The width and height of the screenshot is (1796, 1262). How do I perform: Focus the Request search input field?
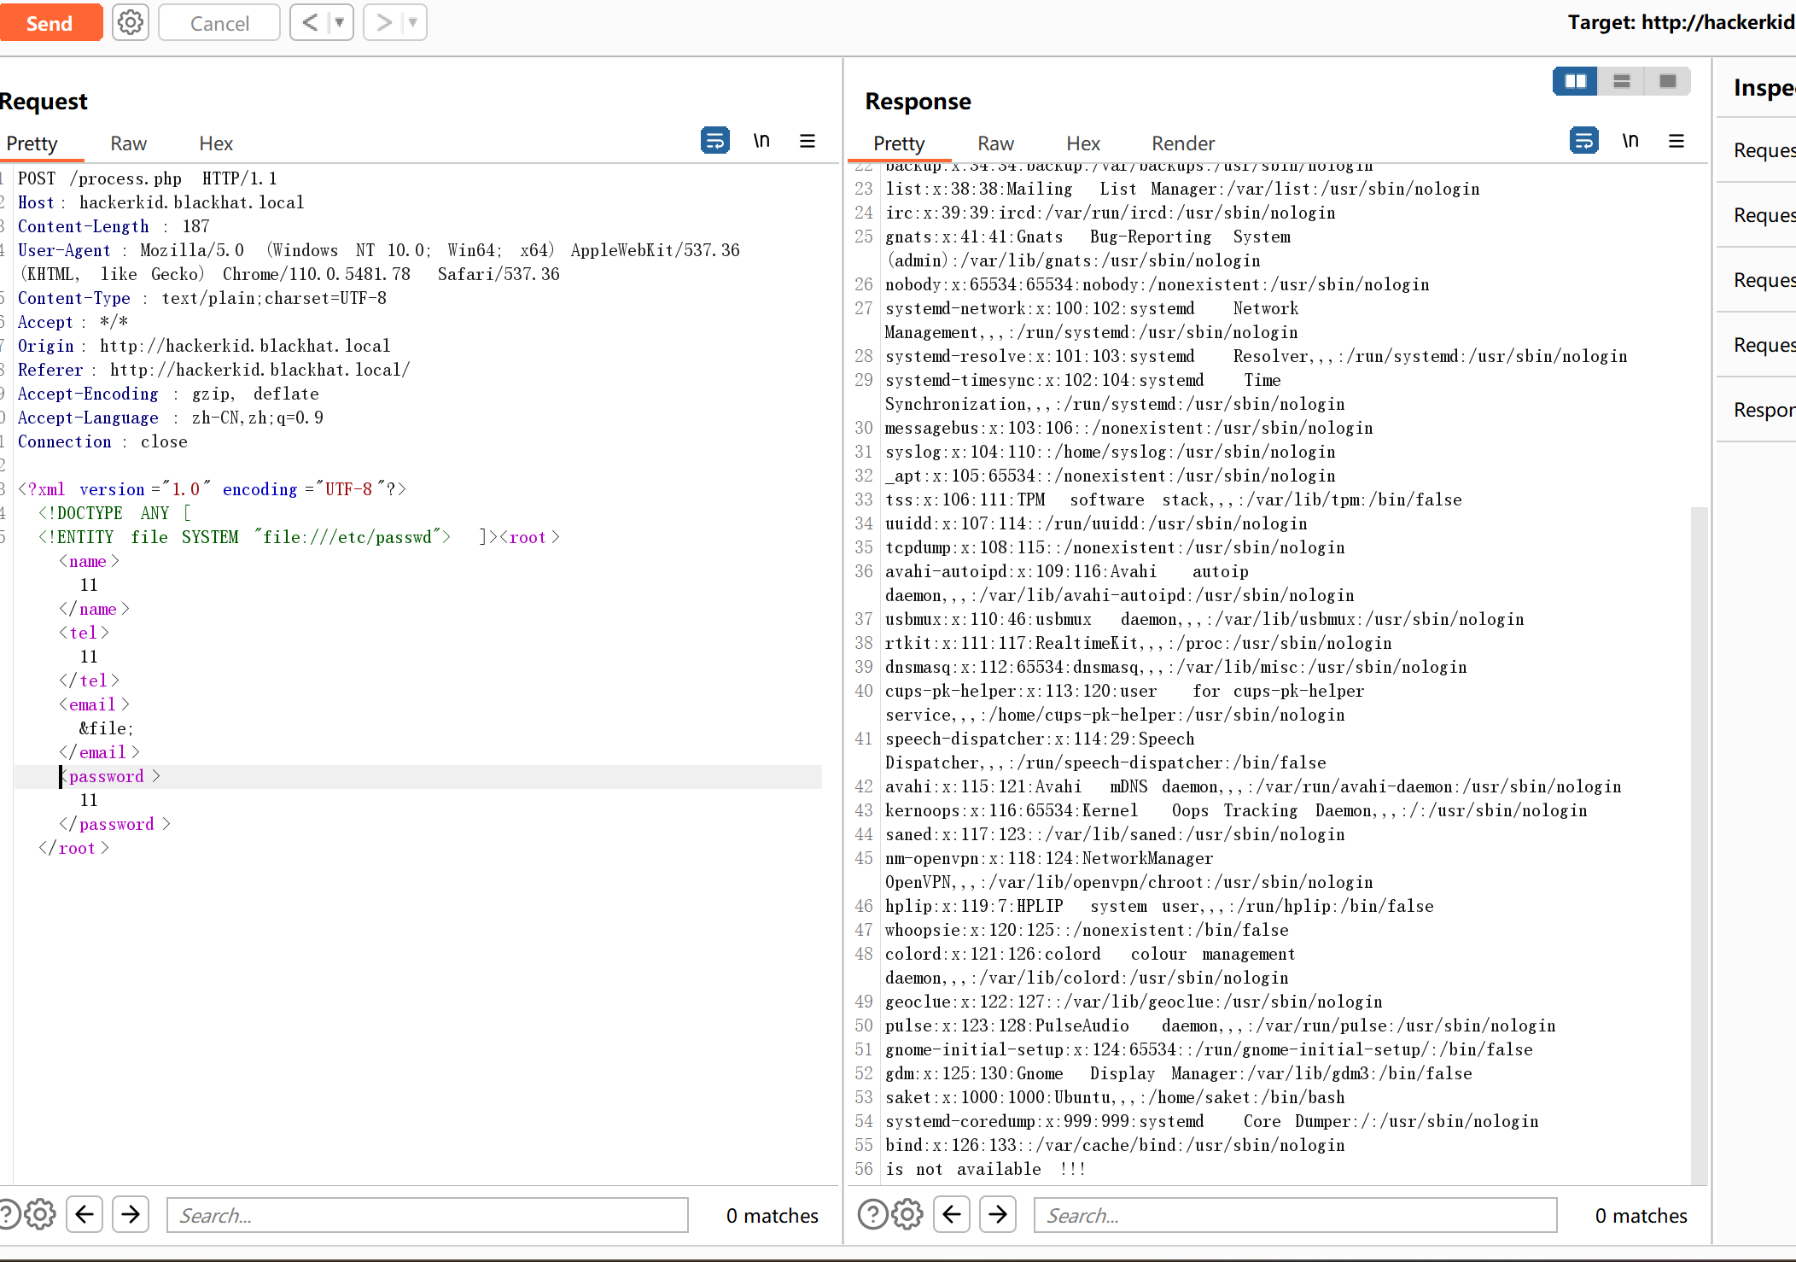pyautogui.click(x=427, y=1215)
